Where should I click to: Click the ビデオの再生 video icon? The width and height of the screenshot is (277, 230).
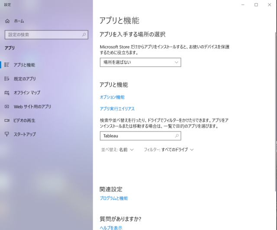7,120
